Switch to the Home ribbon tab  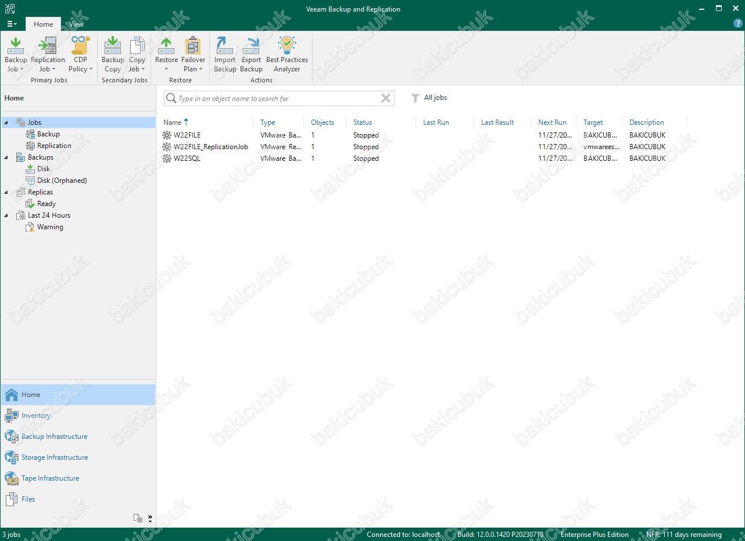(43, 24)
